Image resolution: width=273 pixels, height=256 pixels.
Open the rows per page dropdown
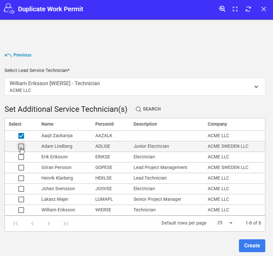[x=225, y=223]
